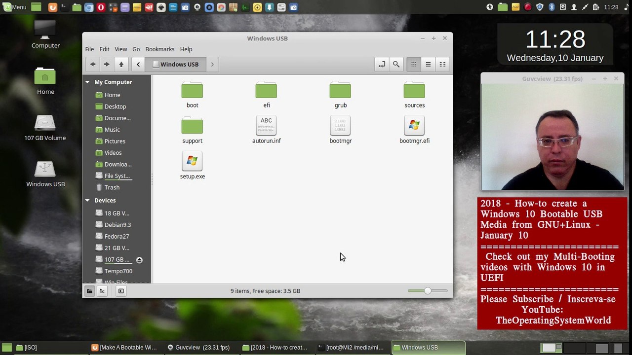Collapse the Devices section
This screenshot has height=355, width=632.
87,201
